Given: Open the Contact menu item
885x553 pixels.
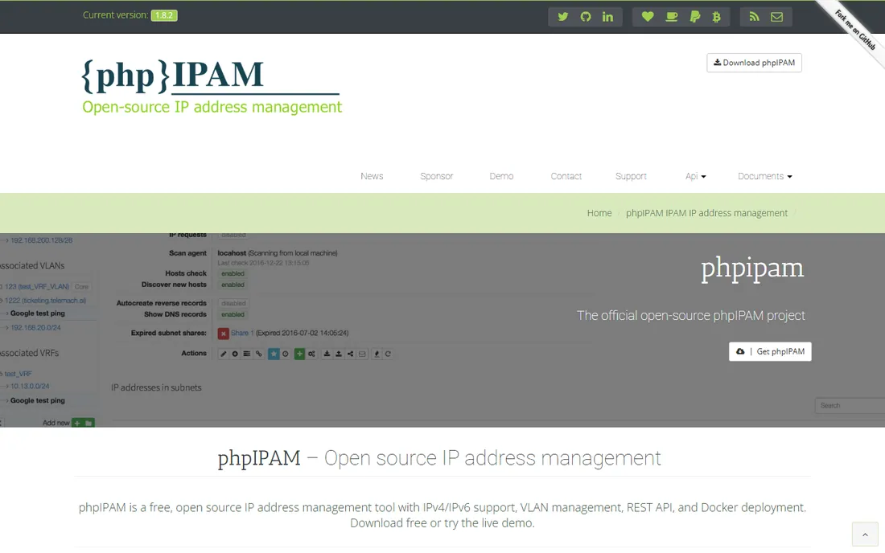Looking at the screenshot, I should pyautogui.click(x=566, y=176).
